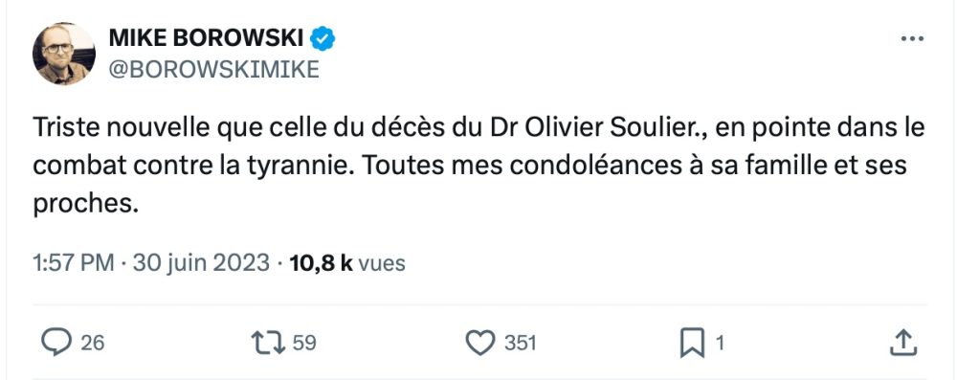Click the 'vues' label next to view count
957x380 pixels.
pos(382,263)
